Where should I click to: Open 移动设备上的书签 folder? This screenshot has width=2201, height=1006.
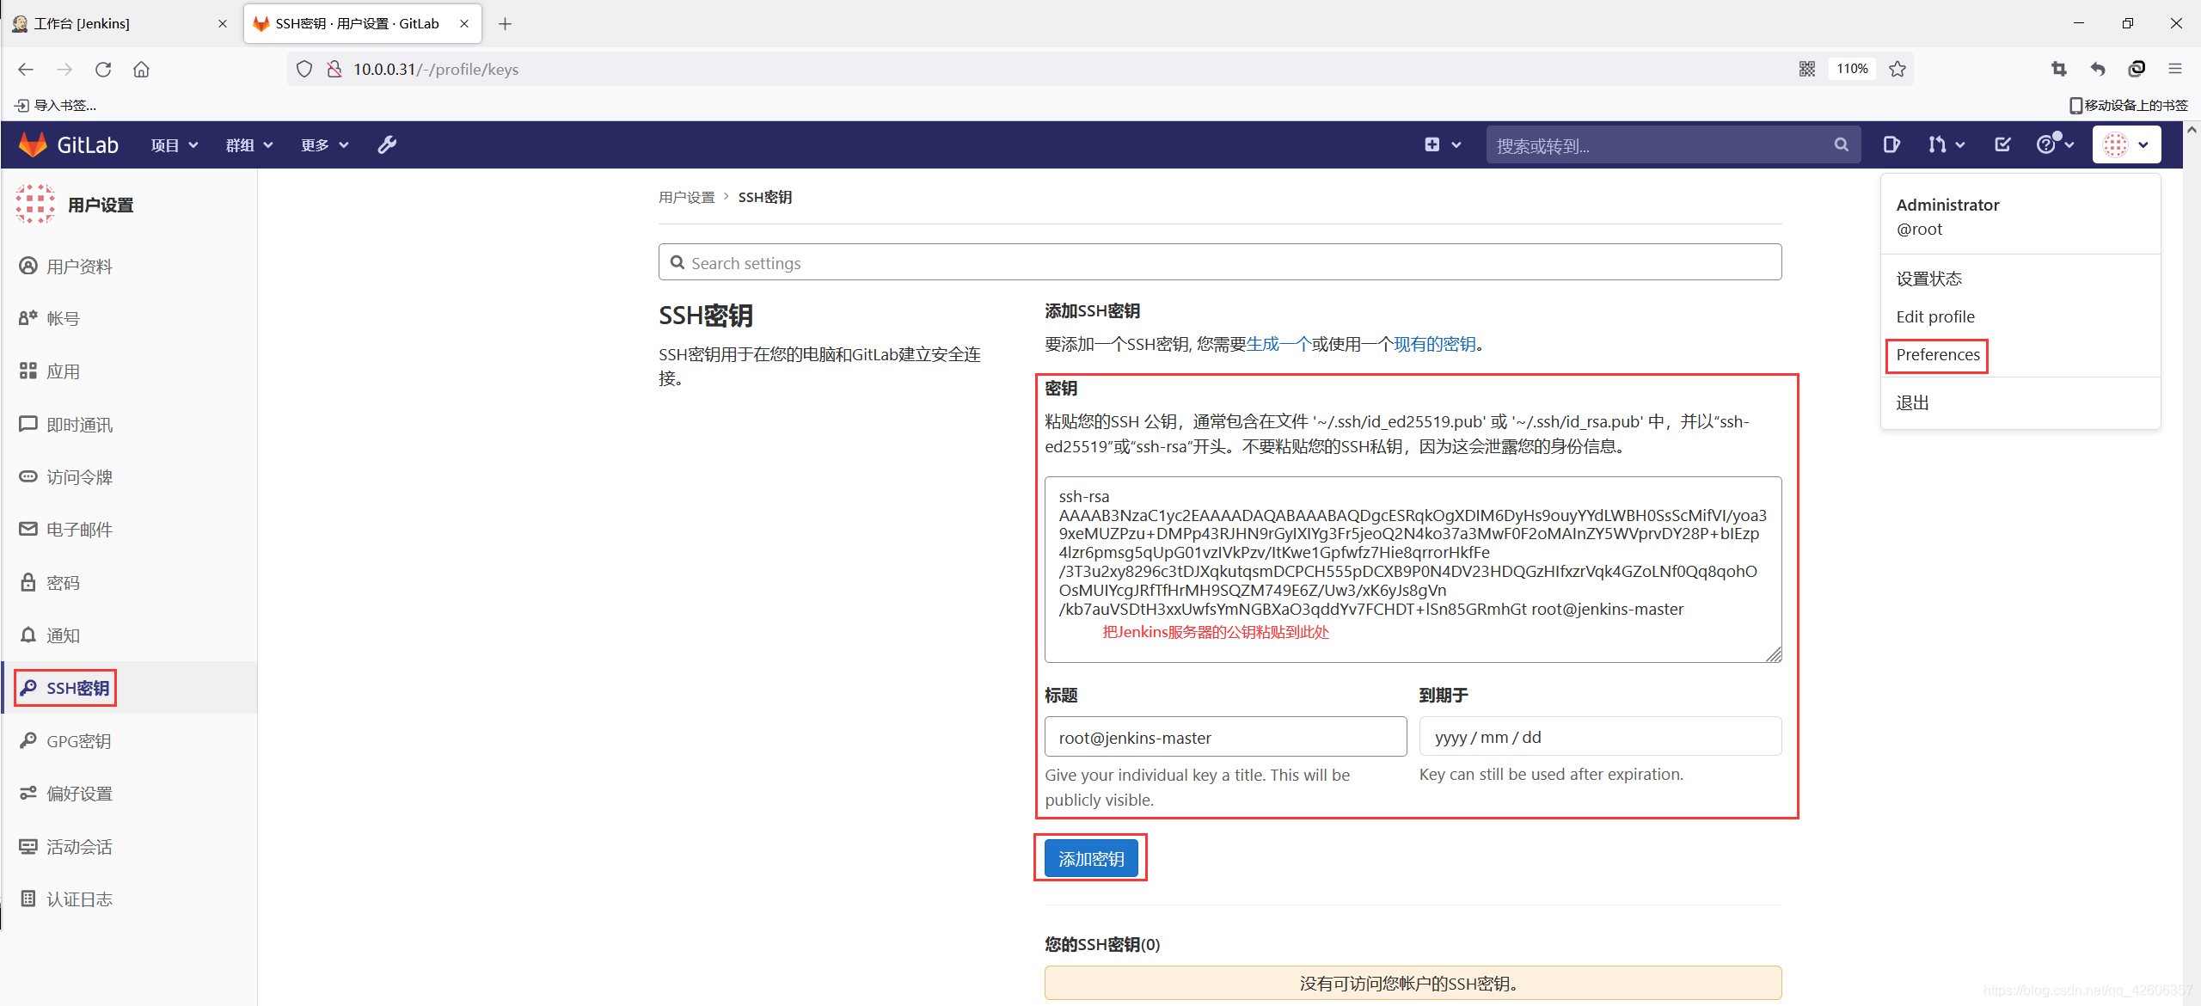click(x=2129, y=105)
